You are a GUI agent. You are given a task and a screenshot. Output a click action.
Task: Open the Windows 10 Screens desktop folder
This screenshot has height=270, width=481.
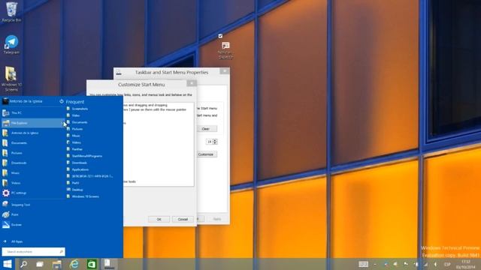11,79
